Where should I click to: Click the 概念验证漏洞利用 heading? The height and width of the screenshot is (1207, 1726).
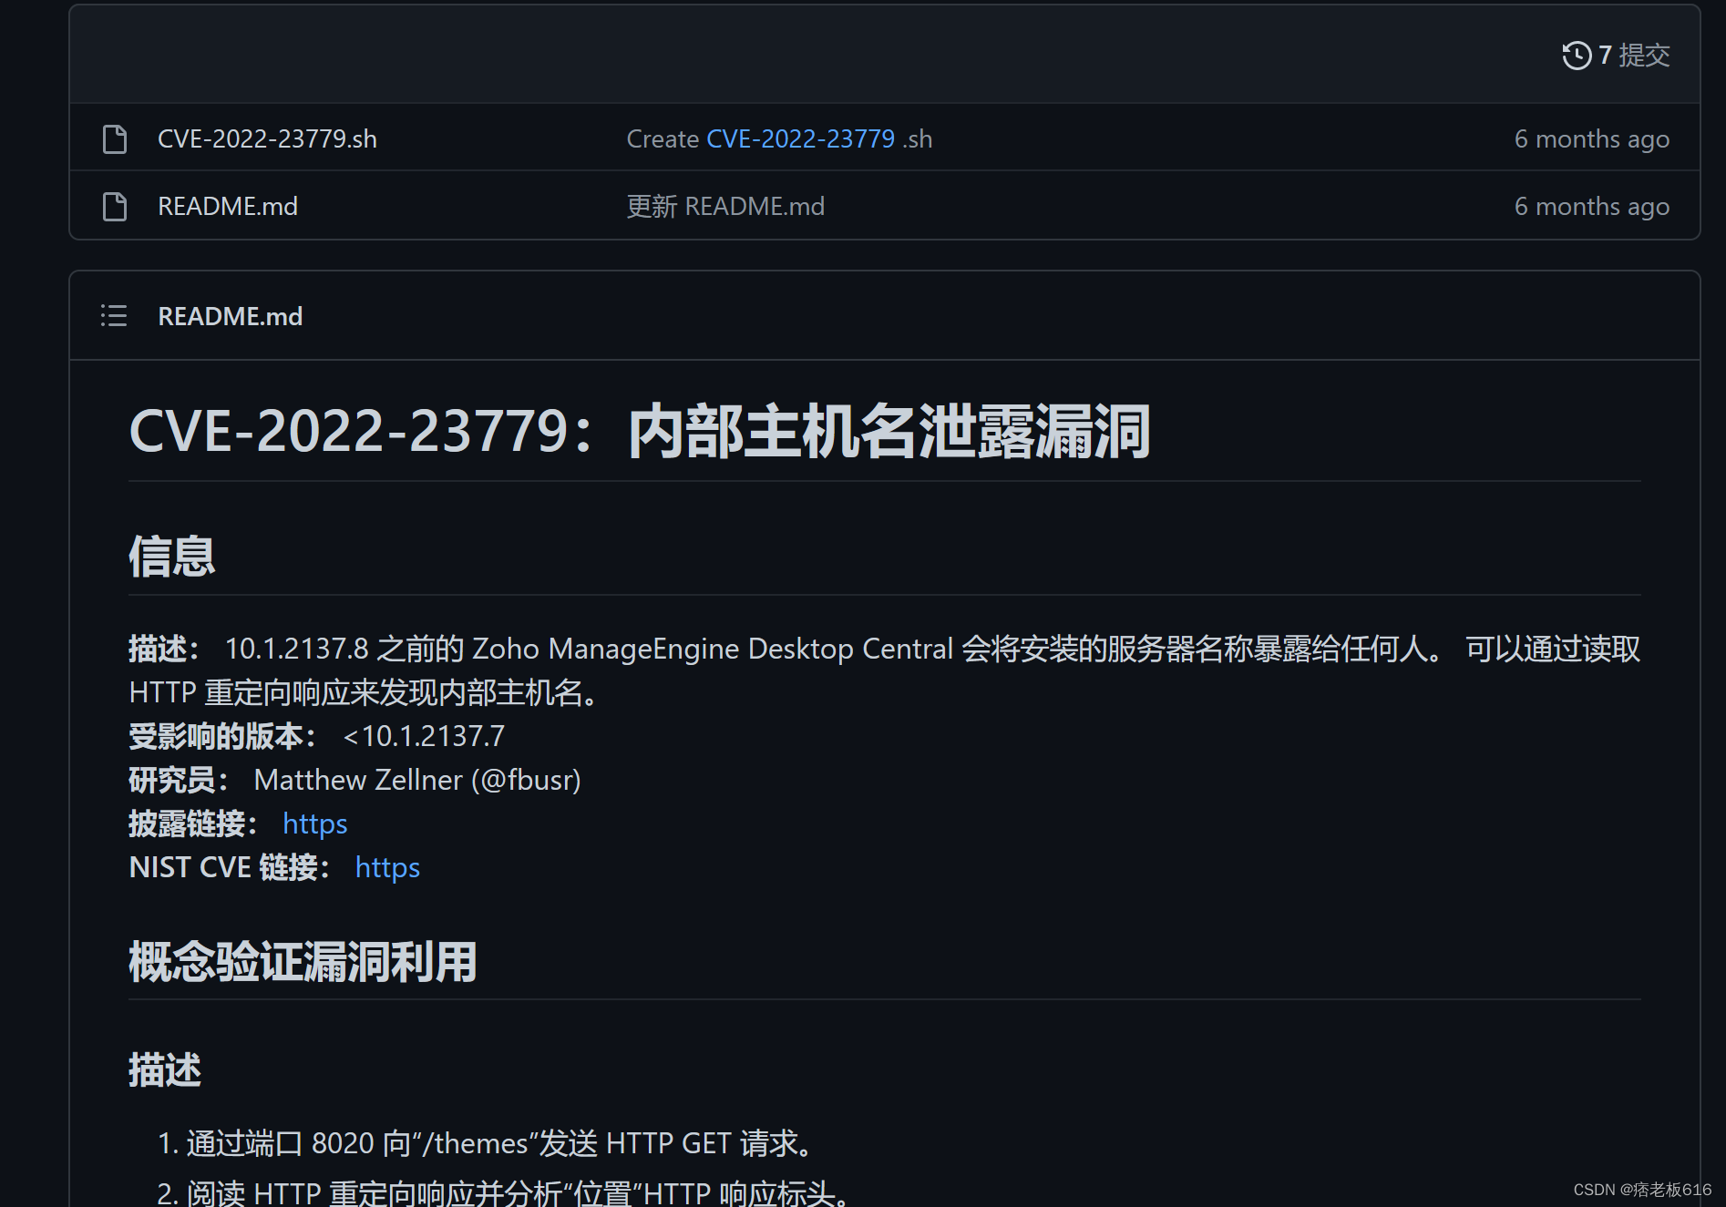point(303,962)
